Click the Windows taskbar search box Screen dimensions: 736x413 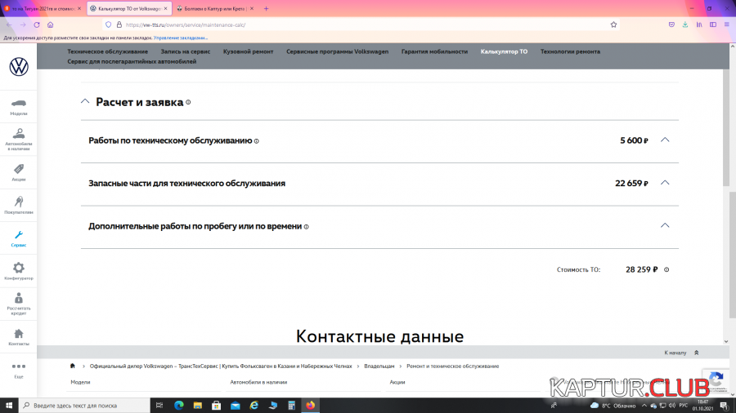pyautogui.click(x=84, y=406)
